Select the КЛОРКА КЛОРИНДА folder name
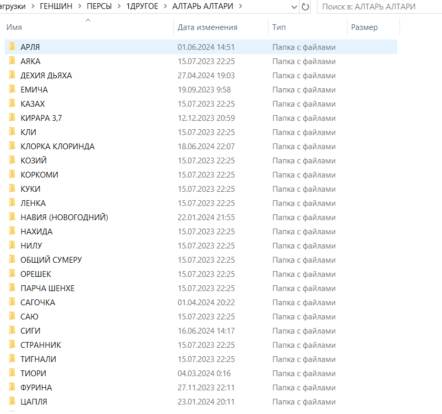 57,146
